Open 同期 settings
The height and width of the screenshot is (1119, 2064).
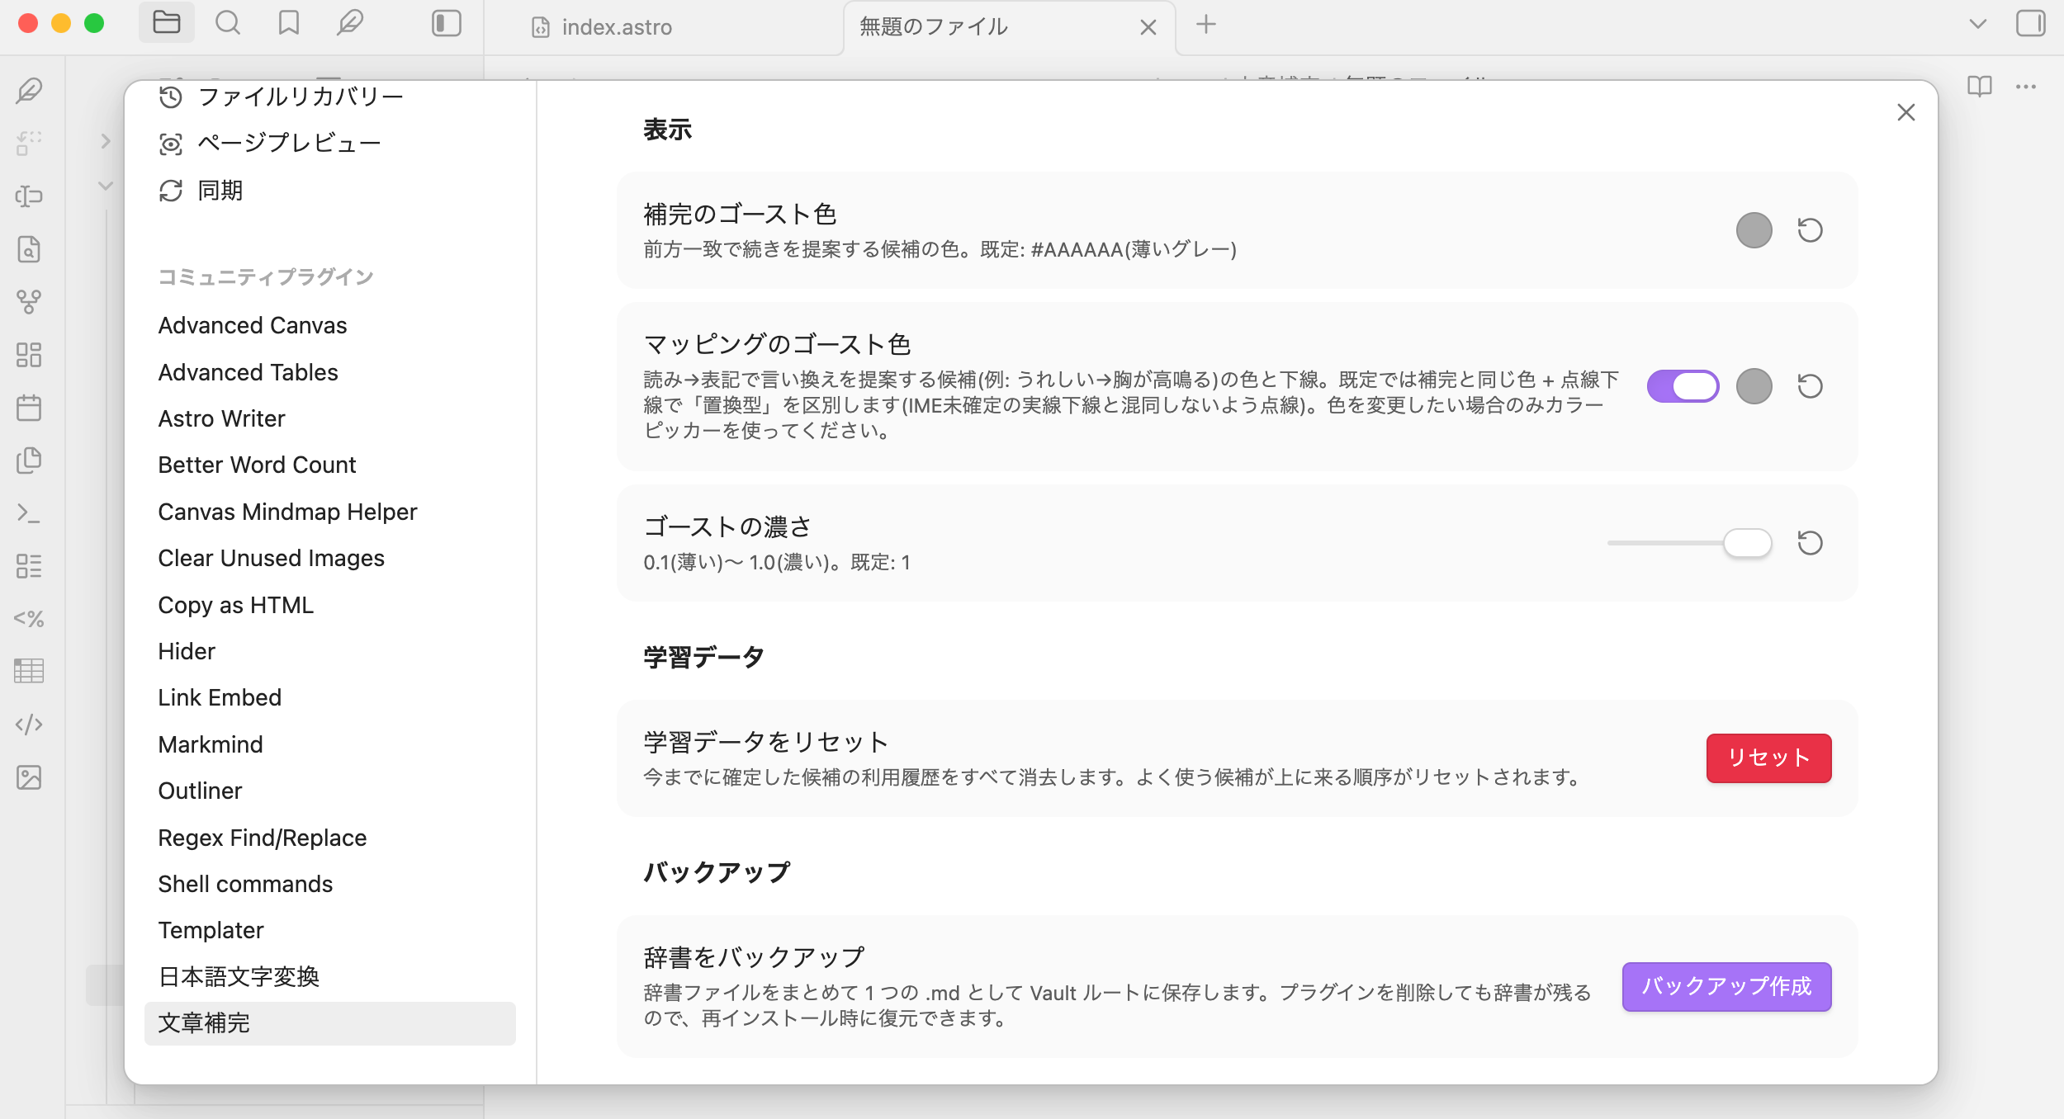pyautogui.click(x=330, y=191)
